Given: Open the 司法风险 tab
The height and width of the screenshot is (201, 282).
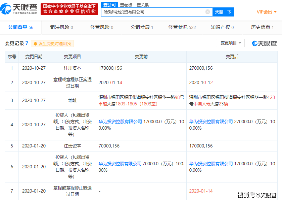Looking at the screenshot, I should [x=61, y=27].
